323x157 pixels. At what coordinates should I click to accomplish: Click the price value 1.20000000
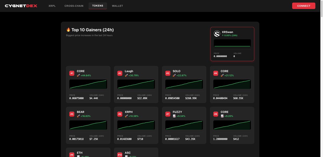click(x=220, y=139)
